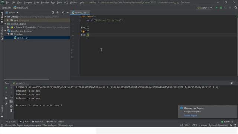Collapse the Scratches folder

(8, 34)
